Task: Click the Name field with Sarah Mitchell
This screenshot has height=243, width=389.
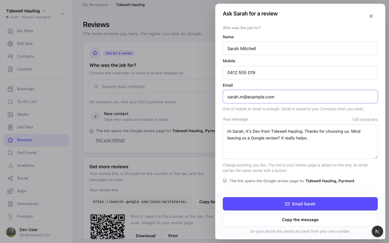Action: pyautogui.click(x=300, y=48)
